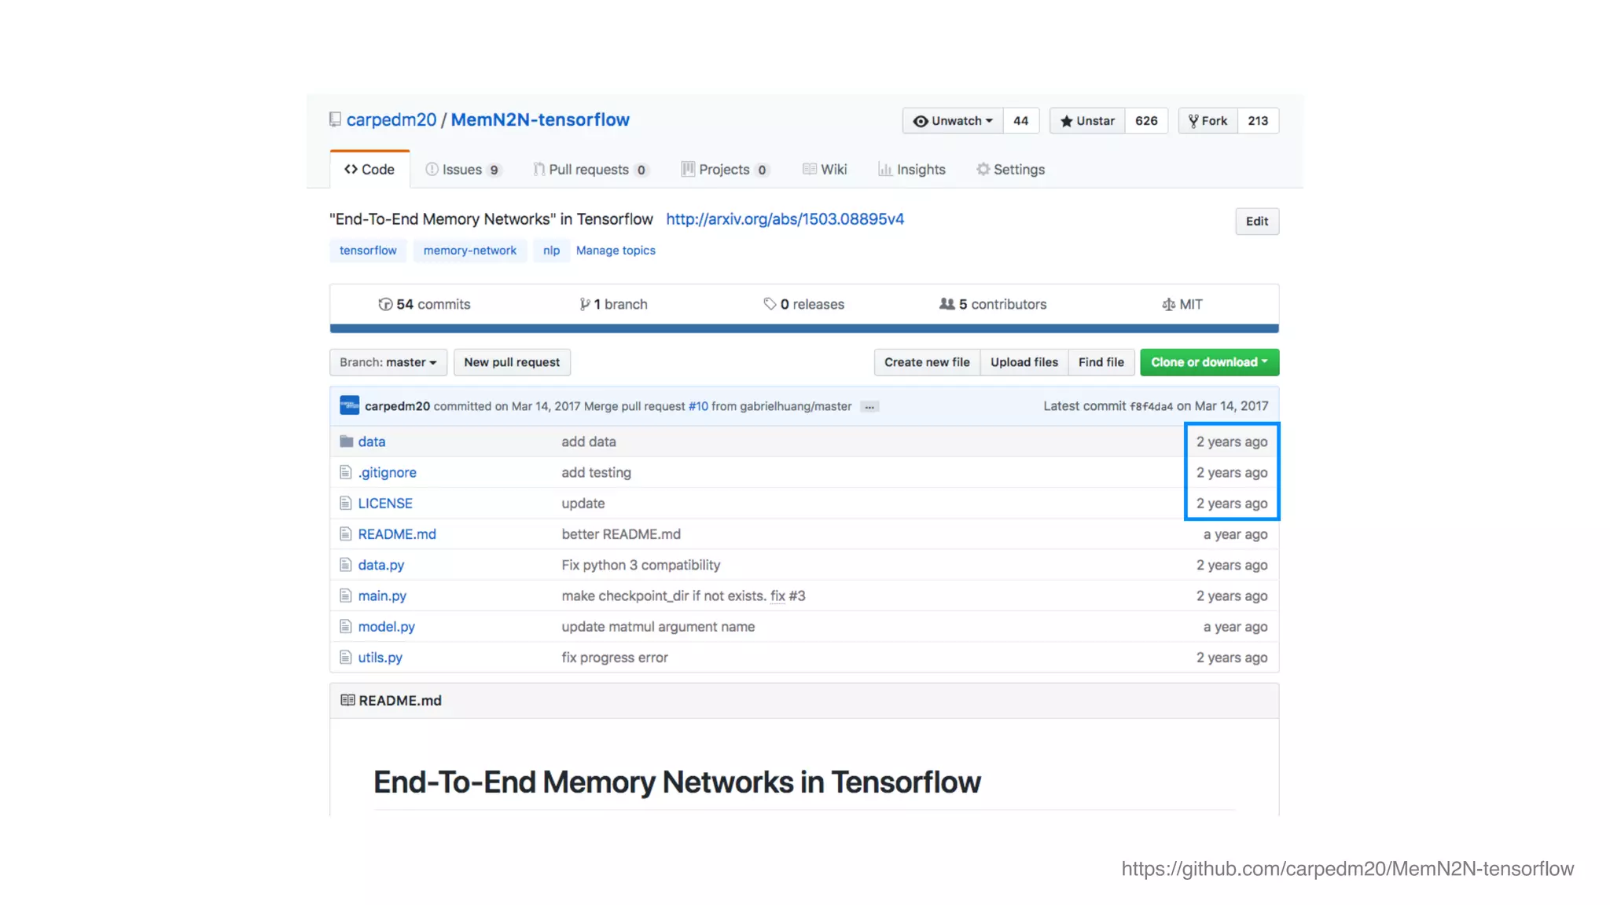View the 54 commits history
Image resolution: width=1610 pixels, height=905 pixels.
(x=425, y=304)
